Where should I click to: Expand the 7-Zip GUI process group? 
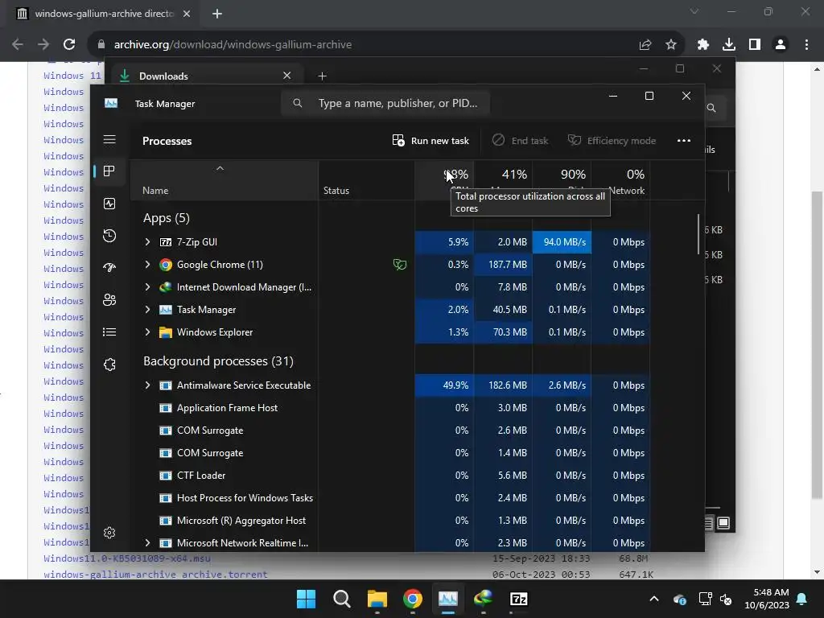[x=148, y=241]
